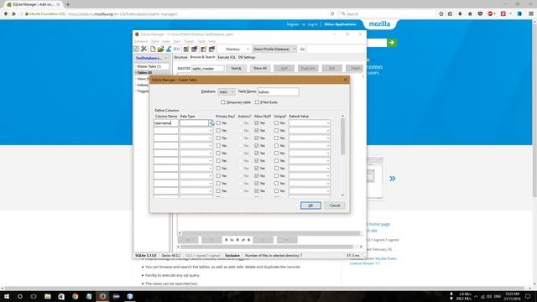The width and height of the screenshot is (537, 302).
Task: Open a new browser tab with plus
Action: [67, 4]
